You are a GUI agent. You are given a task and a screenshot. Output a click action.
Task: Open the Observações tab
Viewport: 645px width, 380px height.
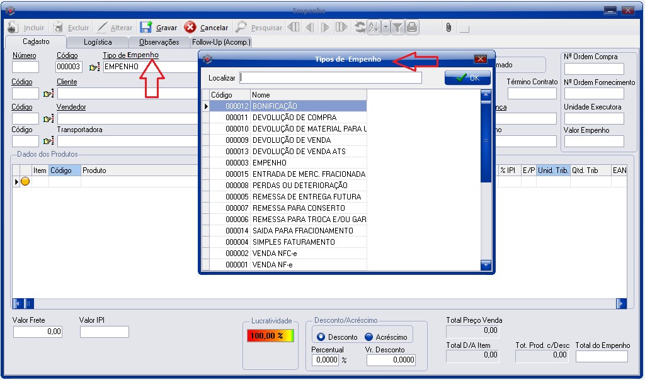pyautogui.click(x=159, y=42)
